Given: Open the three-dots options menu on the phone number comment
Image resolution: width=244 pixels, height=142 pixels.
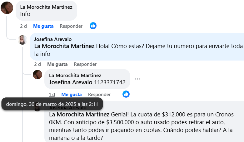Looking at the screenshot, I should (x=137, y=79).
